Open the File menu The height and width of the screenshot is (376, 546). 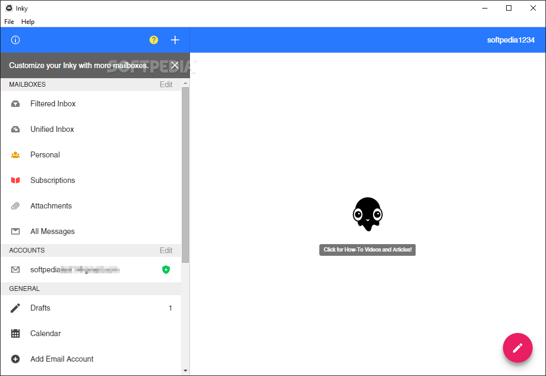point(9,22)
